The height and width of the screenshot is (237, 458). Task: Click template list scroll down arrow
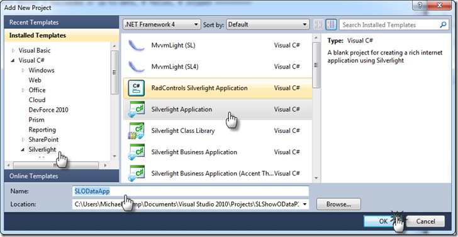point(316,178)
